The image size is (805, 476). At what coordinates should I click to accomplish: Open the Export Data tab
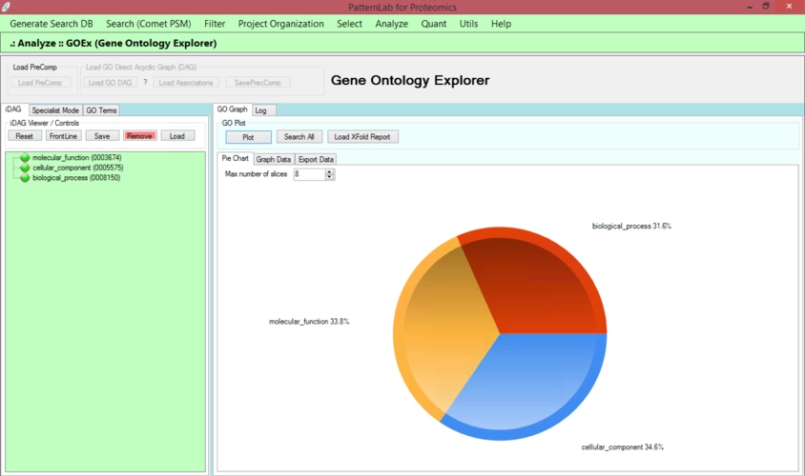tap(316, 159)
